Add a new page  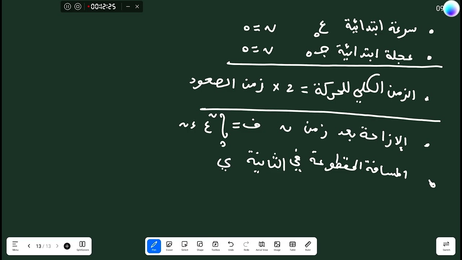(67, 246)
